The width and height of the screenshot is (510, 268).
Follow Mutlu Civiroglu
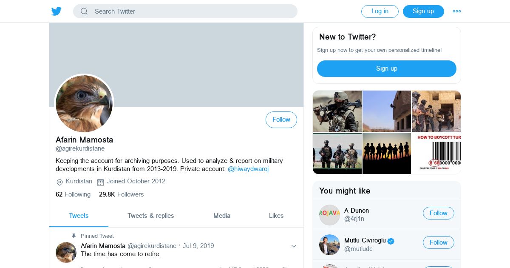tap(438, 242)
